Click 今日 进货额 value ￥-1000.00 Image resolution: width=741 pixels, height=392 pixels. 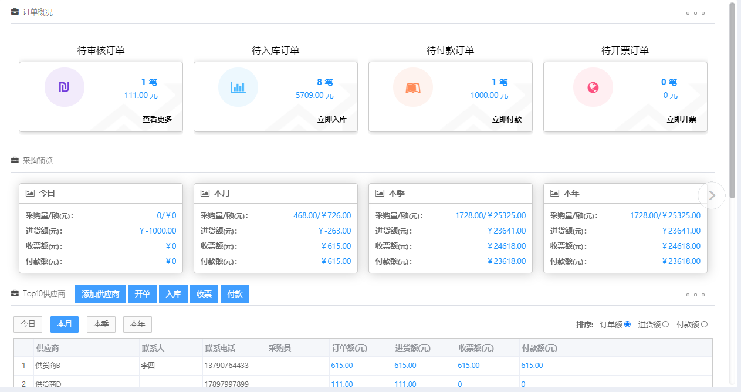[157, 231]
